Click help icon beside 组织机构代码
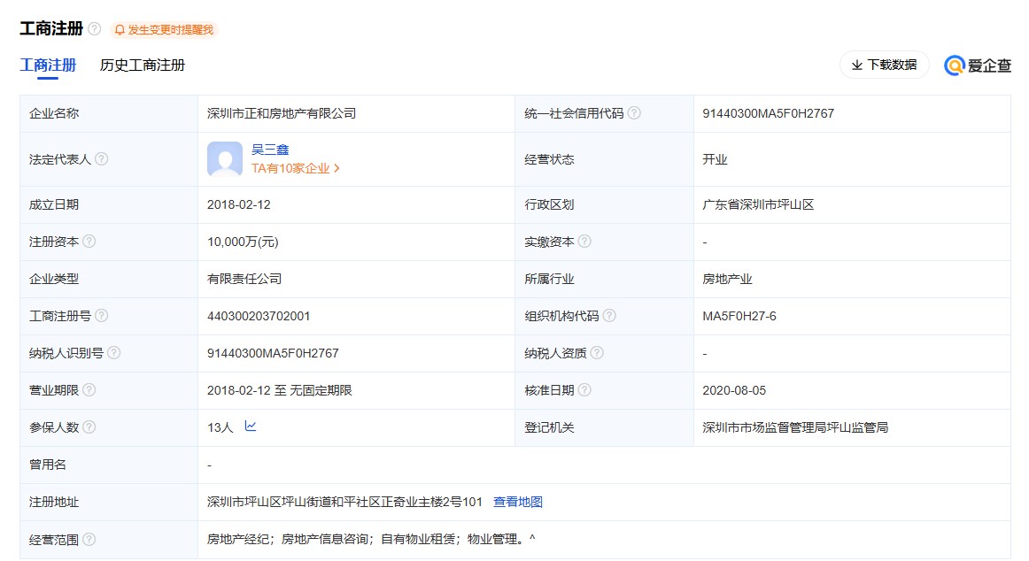The width and height of the screenshot is (1029, 561). pyautogui.click(x=609, y=316)
